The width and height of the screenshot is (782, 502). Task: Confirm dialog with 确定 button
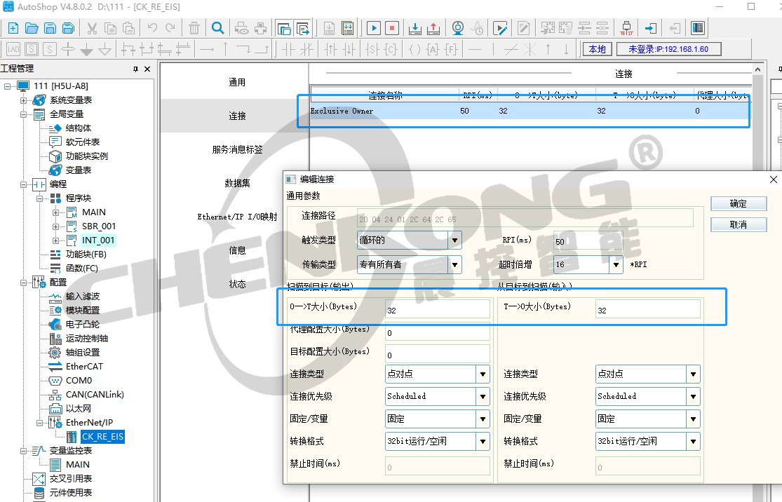pos(739,203)
